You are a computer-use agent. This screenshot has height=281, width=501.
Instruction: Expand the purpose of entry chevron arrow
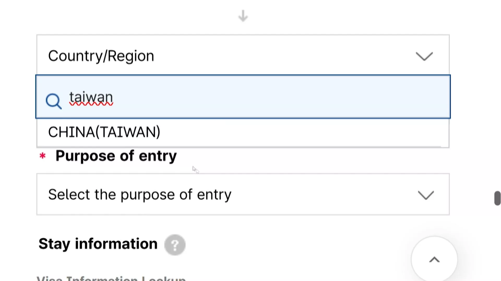(426, 195)
